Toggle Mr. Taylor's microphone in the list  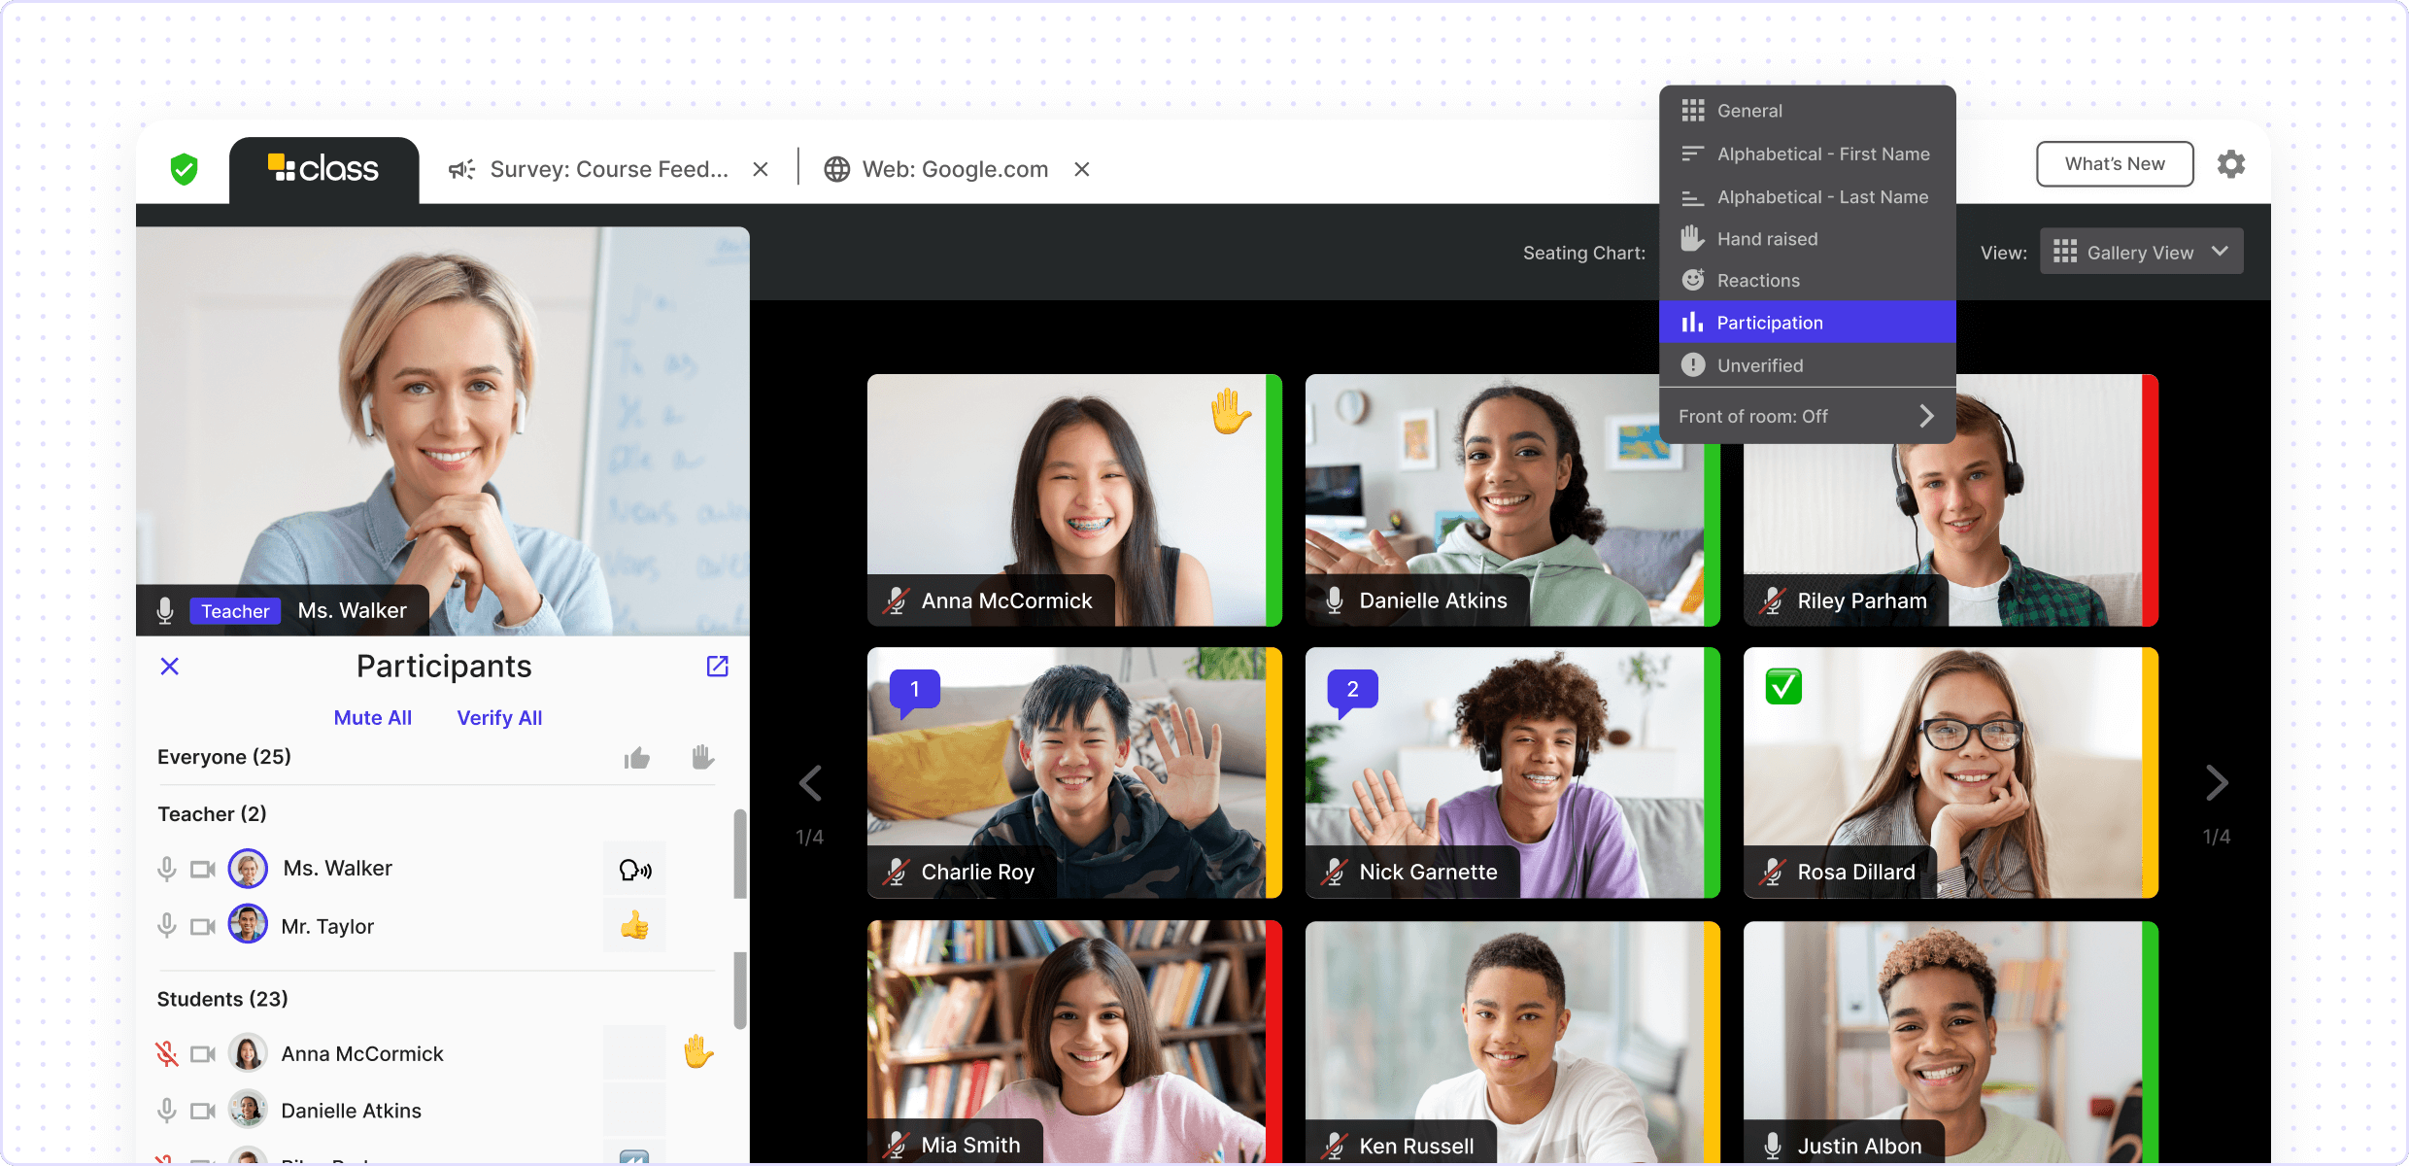167,926
